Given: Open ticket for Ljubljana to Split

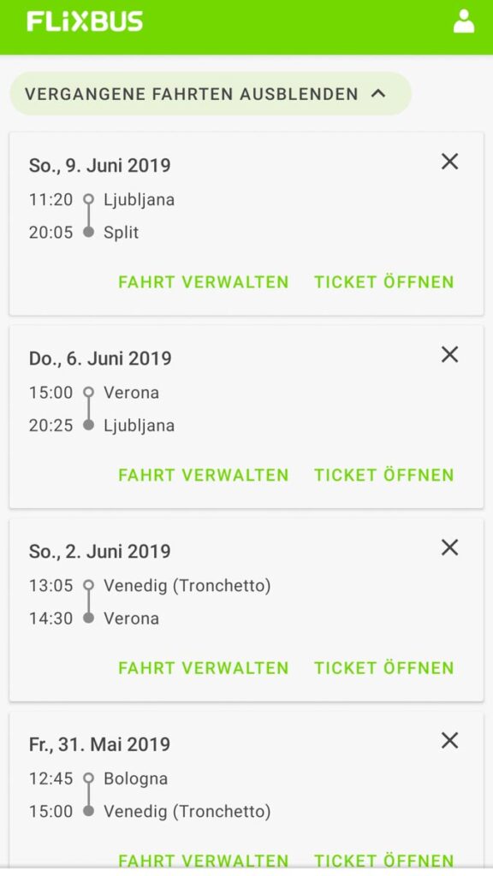Looking at the screenshot, I should [x=384, y=281].
